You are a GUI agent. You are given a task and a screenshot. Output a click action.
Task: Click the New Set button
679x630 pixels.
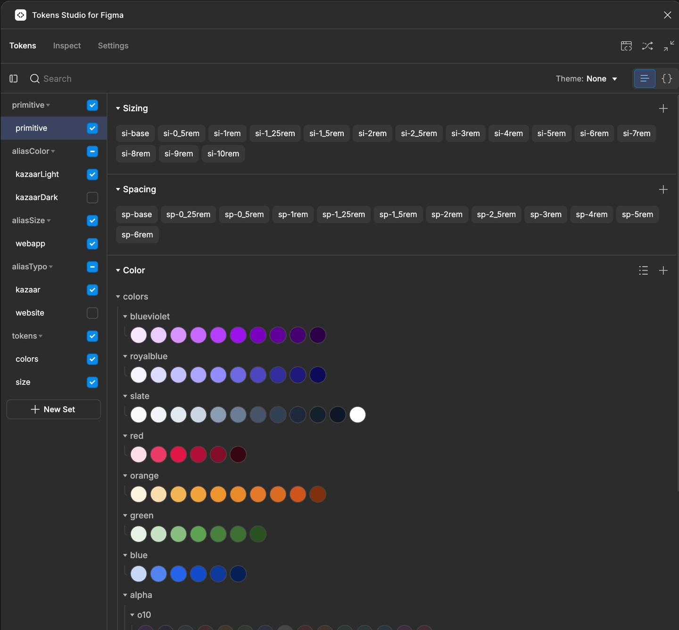(54, 409)
